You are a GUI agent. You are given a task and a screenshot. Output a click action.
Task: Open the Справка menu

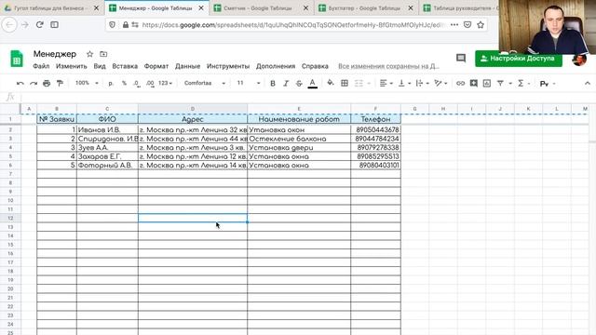pyautogui.click(x=315, y=66)
